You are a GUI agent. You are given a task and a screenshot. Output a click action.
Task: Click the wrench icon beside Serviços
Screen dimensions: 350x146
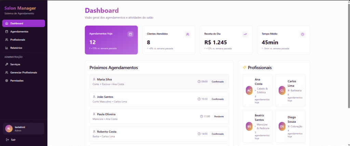(7, 64)
